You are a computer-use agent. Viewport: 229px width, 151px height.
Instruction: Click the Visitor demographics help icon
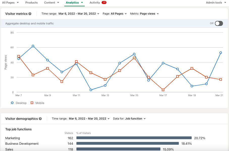(x=40, y=119)
